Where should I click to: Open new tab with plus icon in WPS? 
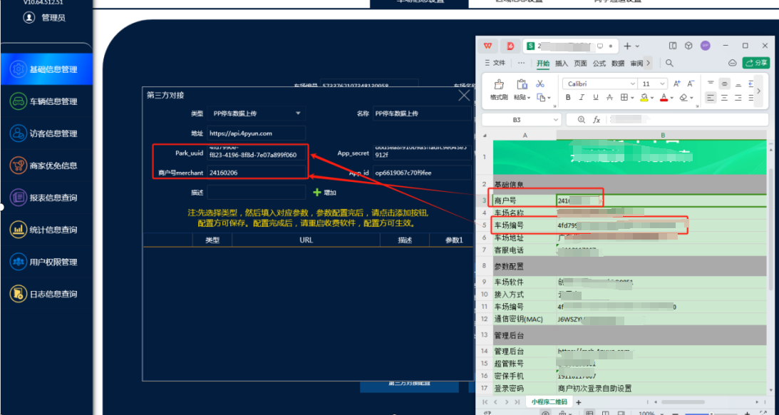coord(627,46)
